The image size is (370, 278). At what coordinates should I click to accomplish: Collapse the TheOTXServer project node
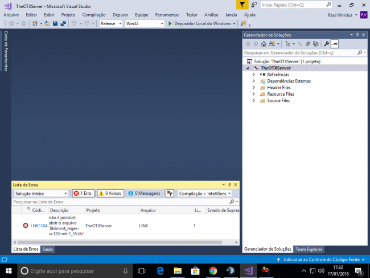248,68
